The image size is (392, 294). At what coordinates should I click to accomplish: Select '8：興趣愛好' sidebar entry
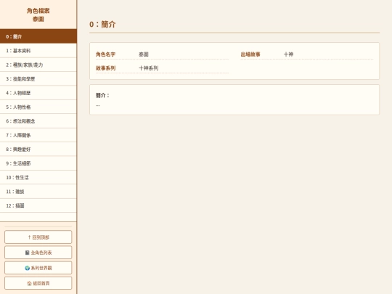point(38,150)
